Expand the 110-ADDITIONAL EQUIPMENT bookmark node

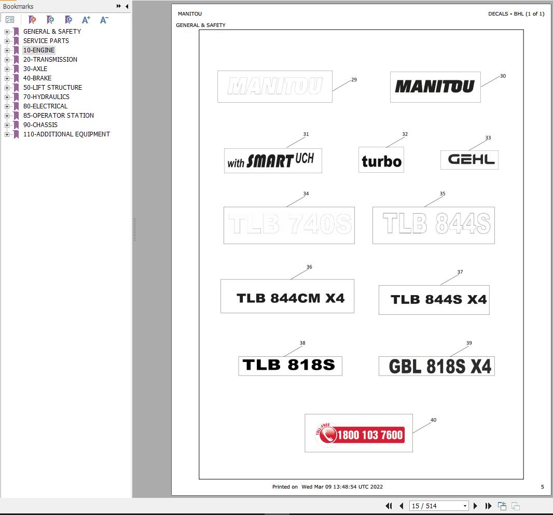coord(7,134)
